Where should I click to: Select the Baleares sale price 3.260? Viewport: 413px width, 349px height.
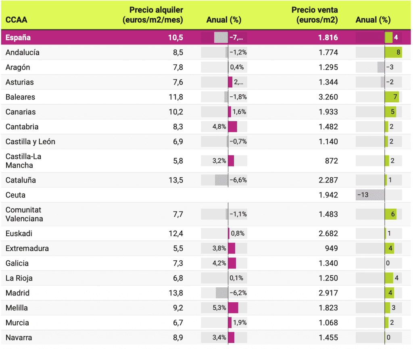tap(328, 97)
